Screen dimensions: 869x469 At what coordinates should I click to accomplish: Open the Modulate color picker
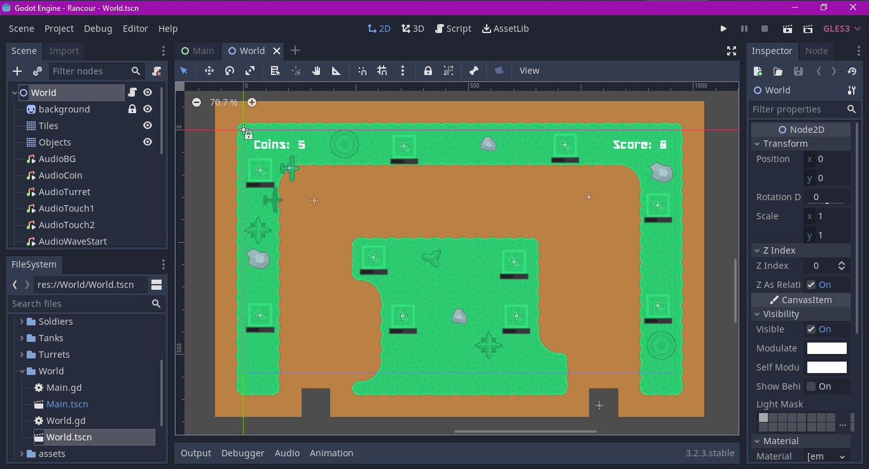826,348
